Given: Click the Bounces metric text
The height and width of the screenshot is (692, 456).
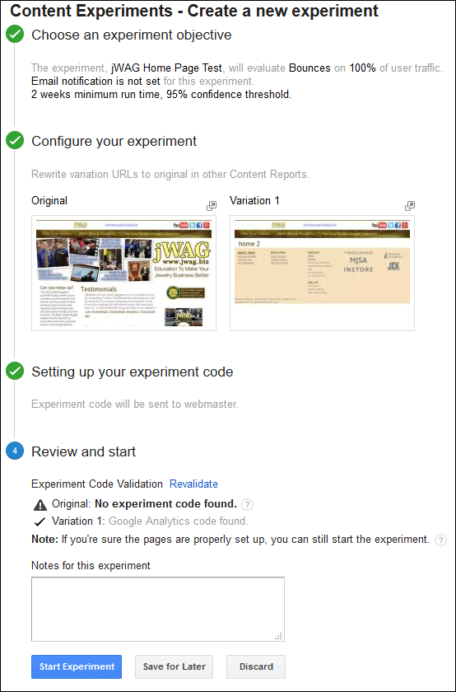Looking at the screenshot, I should click(309, 68).
